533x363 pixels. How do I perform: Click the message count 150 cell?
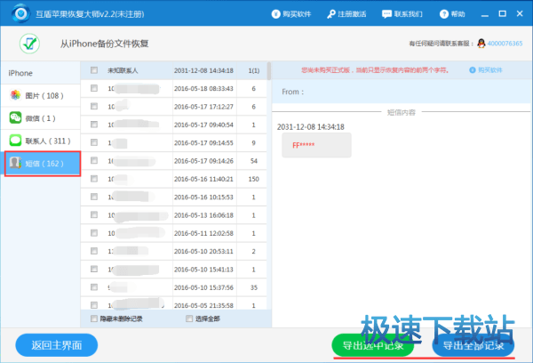click(x=253, y=179)
